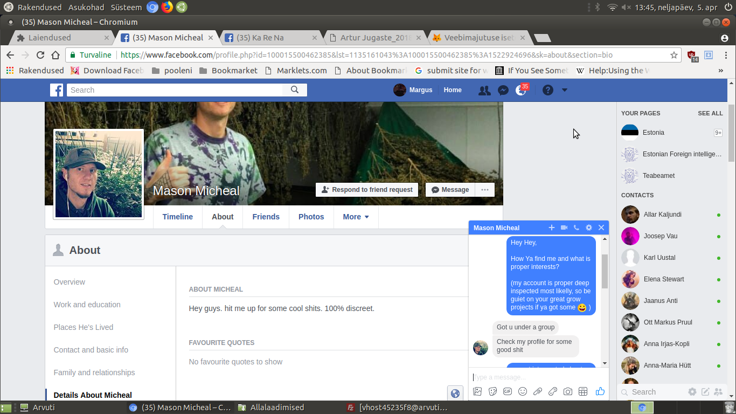Open Margus profile link in top bar
Image resolution: width=736 pixels, height=414 pixels.
click(413, 90)
